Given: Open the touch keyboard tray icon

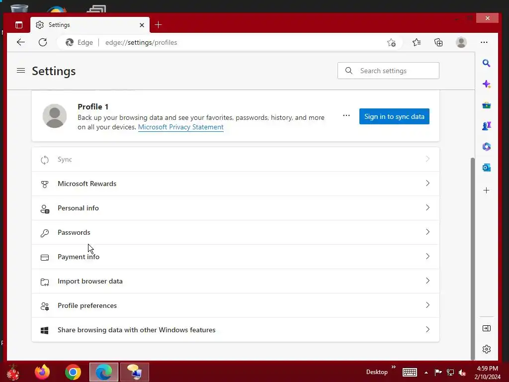Looking at the screenshot, I should (x=410, y=372).
